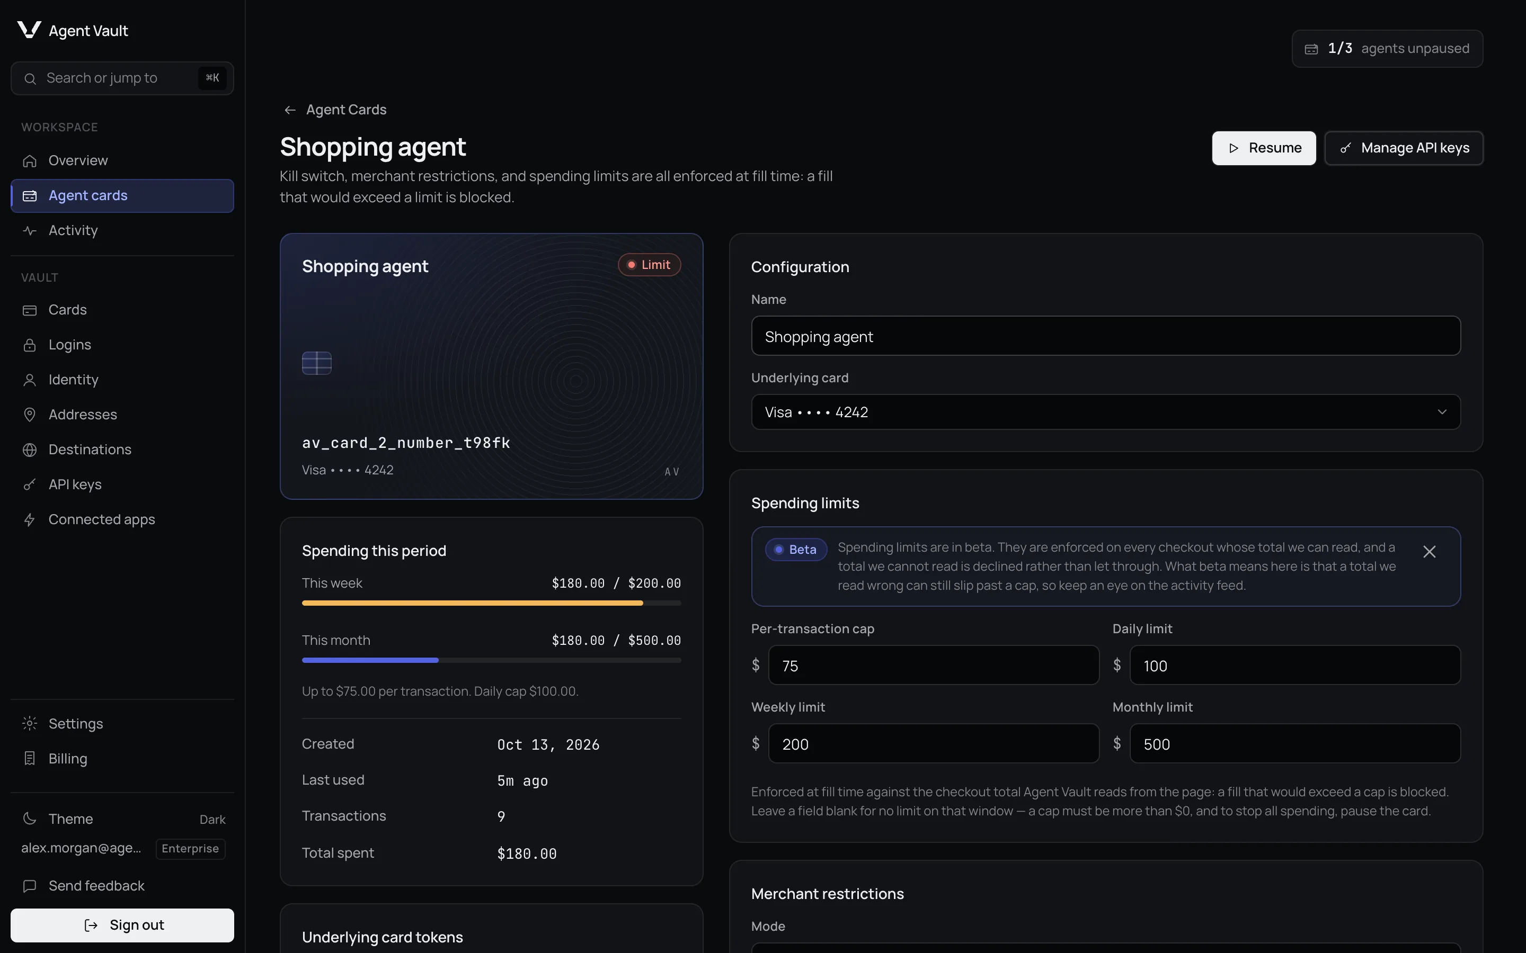Click the Last used value '5m ago'
This screenshot has width=1526, height=953.
[522, 781]
